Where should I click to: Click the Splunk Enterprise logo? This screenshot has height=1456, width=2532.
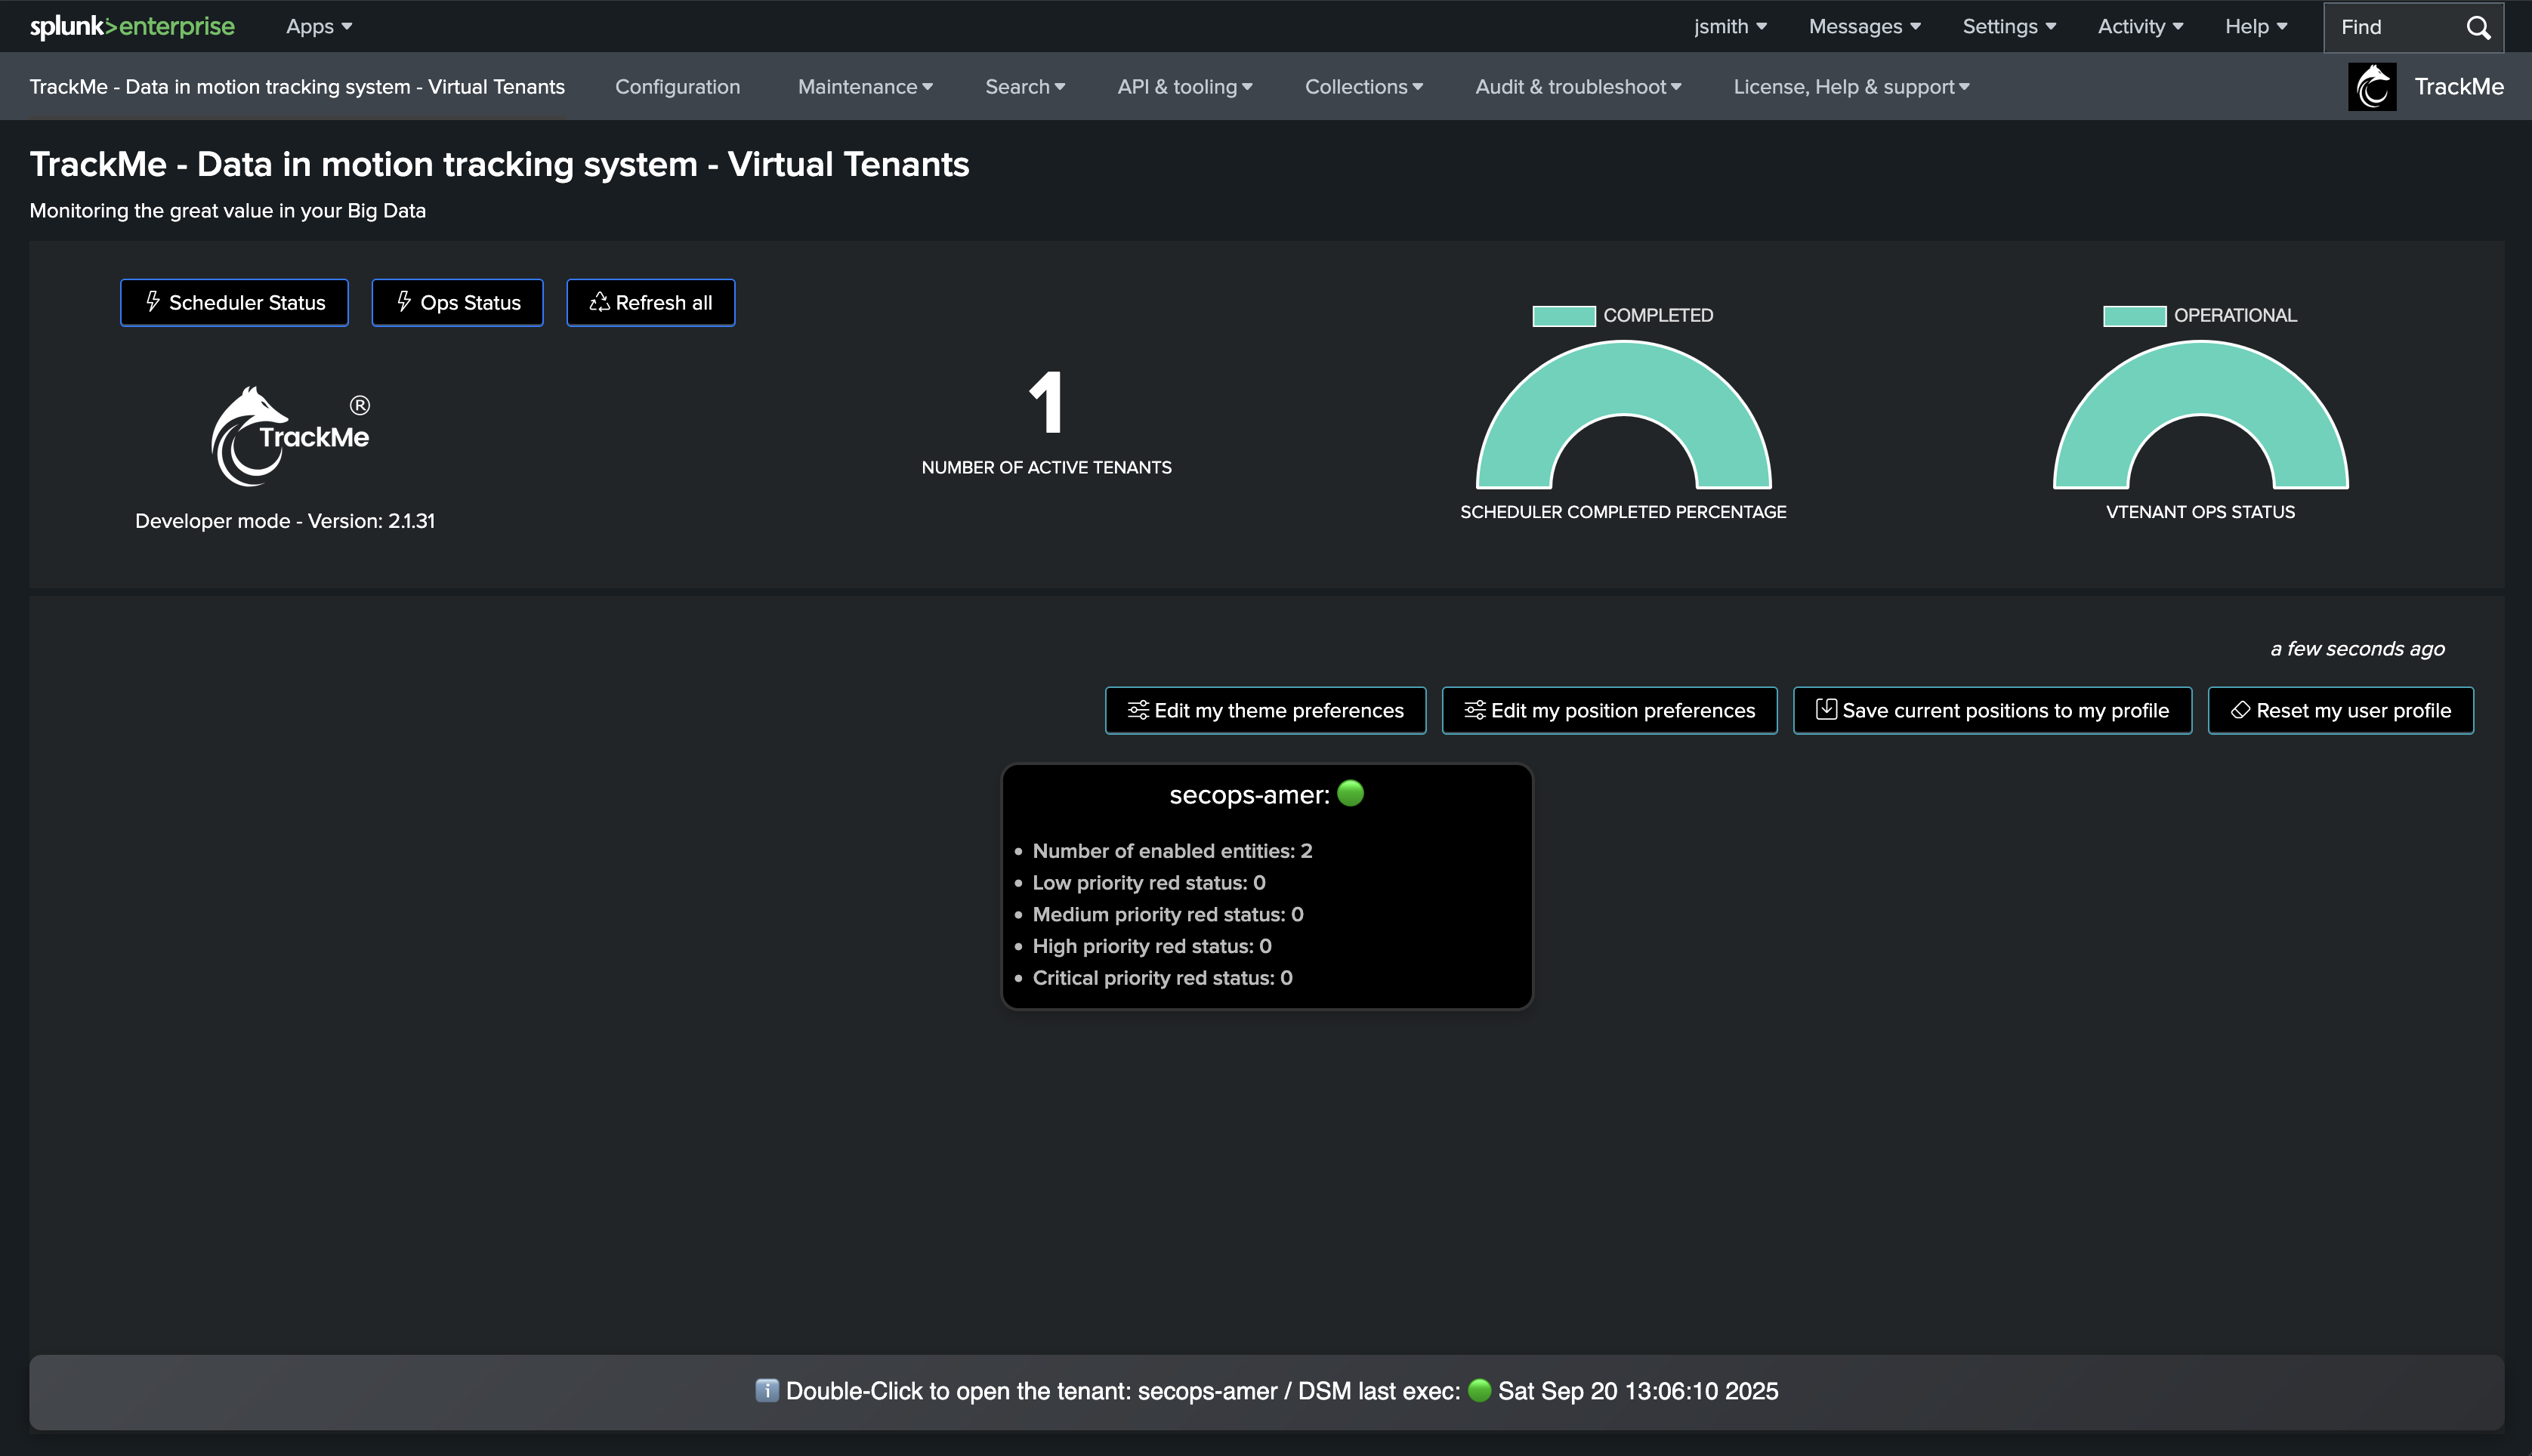point(132,27)
